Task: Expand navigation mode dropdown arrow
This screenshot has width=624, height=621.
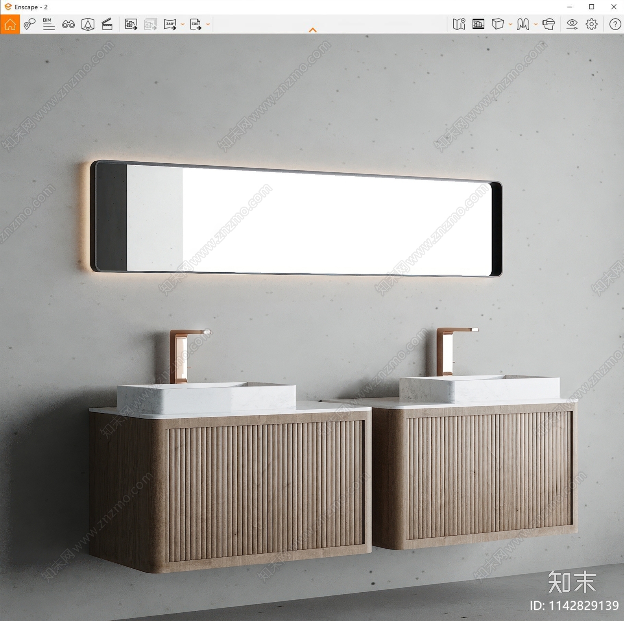Action: 535,24
